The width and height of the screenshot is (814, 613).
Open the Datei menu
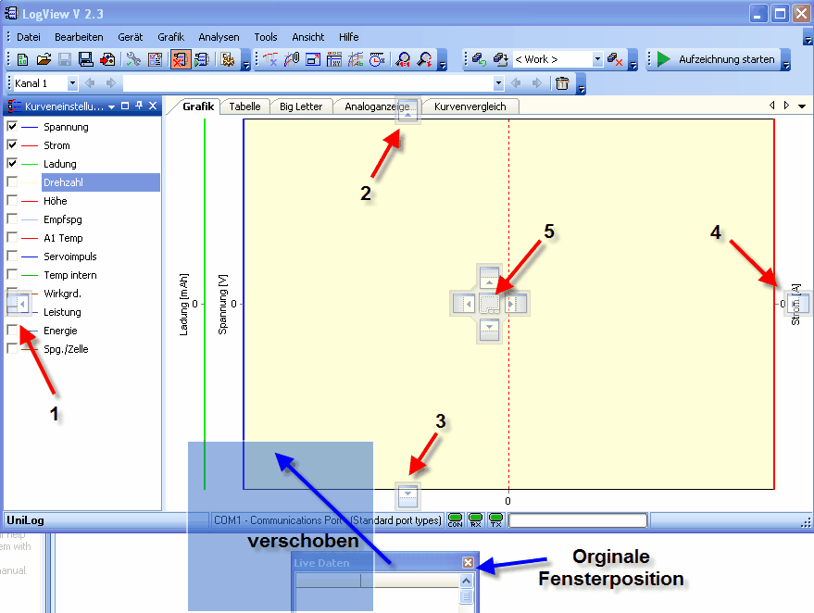pyautogui.click(x=29, y=37)
